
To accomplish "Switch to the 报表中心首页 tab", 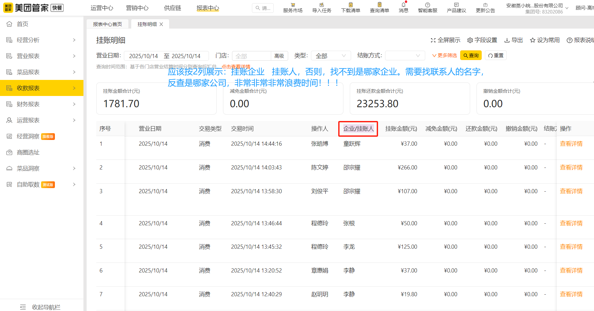I will click(108, 24).
